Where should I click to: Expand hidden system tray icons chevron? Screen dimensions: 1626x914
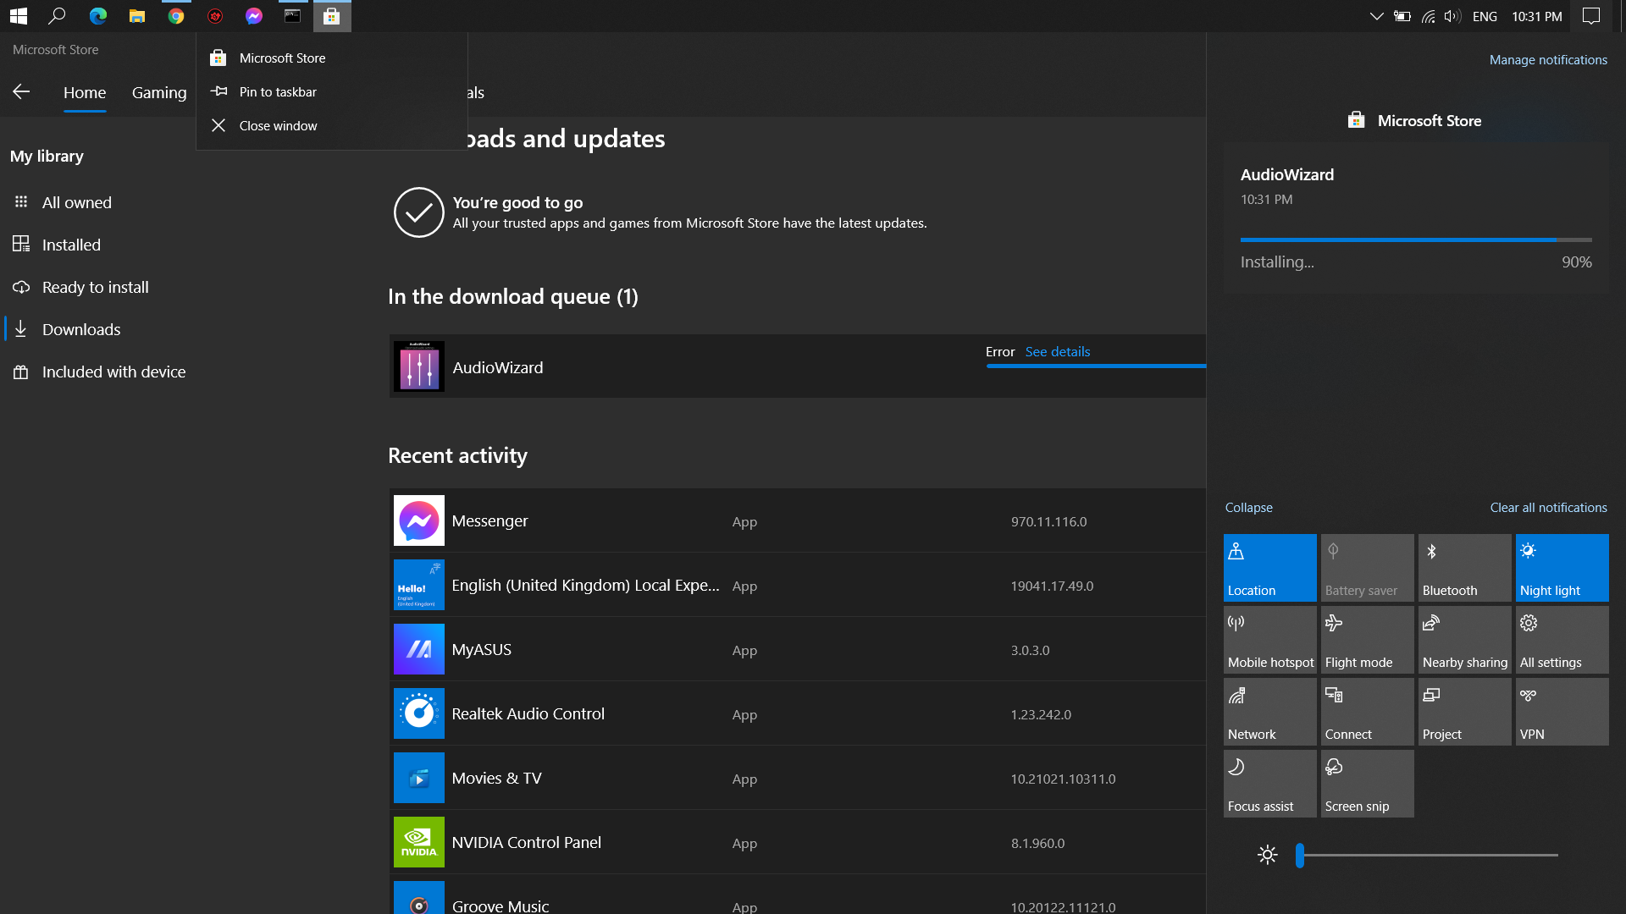pos(1376,16)
